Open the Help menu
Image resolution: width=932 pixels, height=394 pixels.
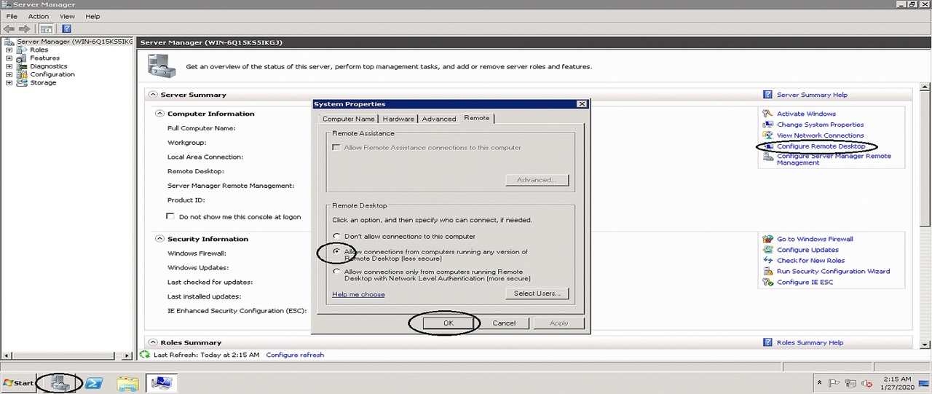(x=92, y=16)
